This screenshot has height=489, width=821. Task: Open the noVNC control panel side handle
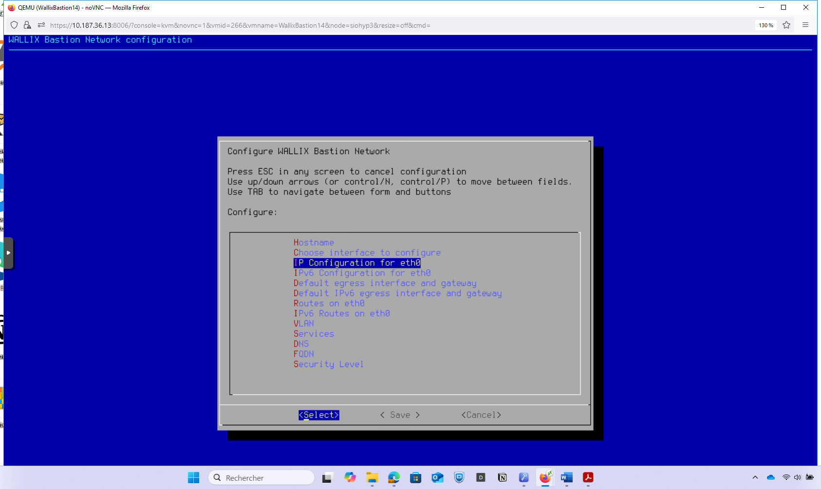tap(8, 253)
